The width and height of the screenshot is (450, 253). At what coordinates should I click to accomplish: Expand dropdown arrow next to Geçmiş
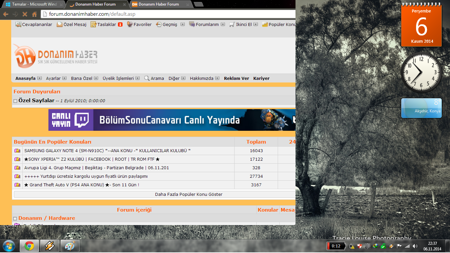[x=183, y=24]
